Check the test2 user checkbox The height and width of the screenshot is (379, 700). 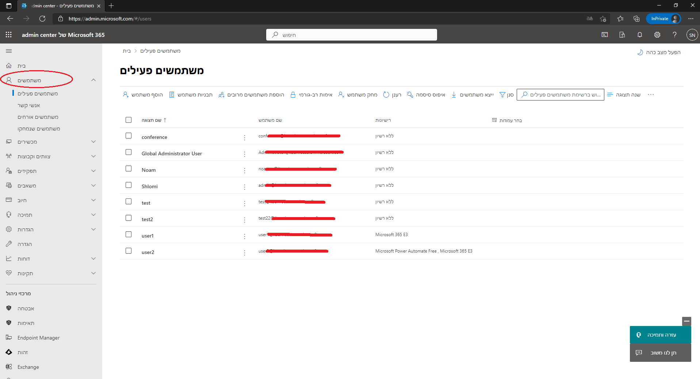129,218
